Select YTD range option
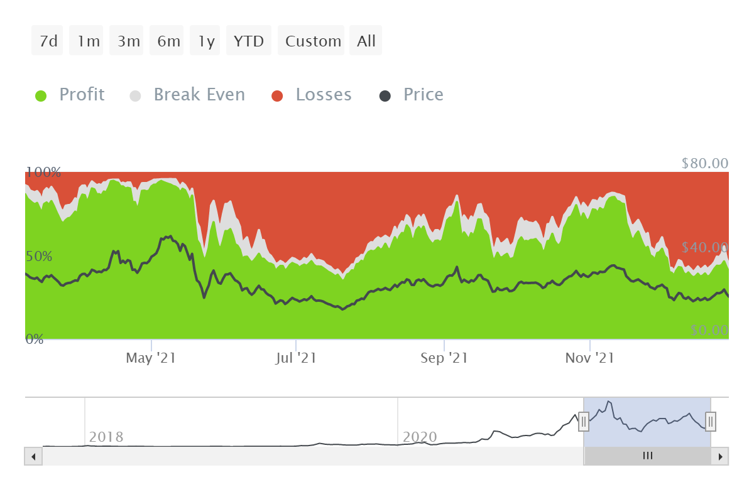754x502 pixels. (249, 41)
